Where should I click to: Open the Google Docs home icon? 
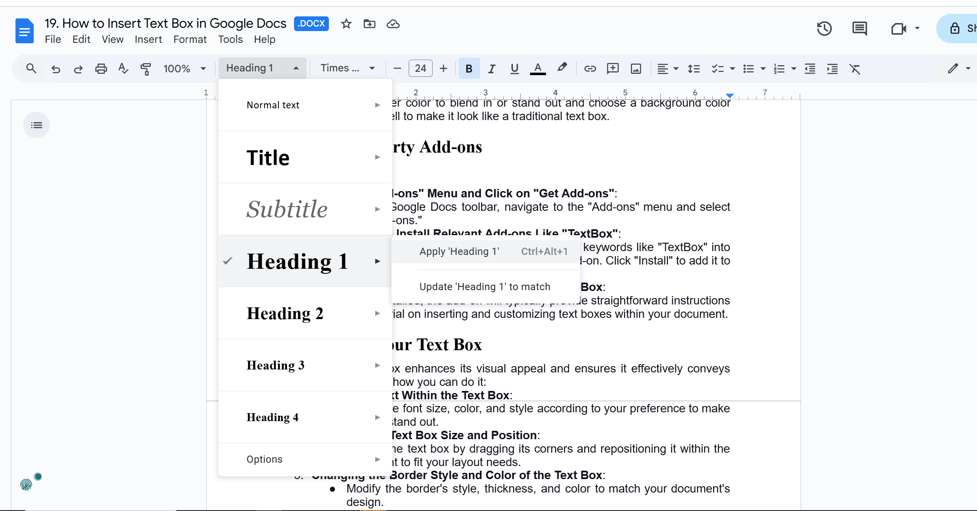coord(24,31)
